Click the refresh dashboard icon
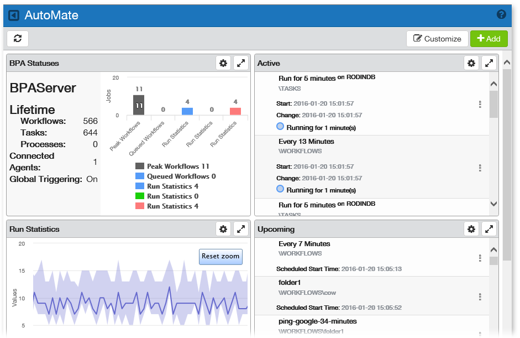Screen dimensions: 520x338 pyautogui.click(x=18, y=39)
